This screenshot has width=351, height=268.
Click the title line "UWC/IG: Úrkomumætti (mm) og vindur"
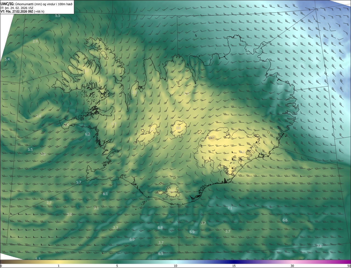tap(36, 4)
